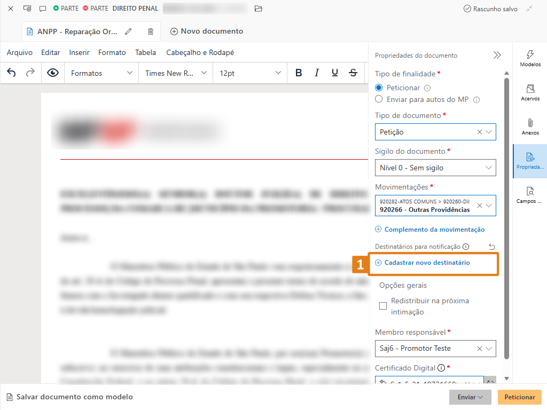Image resolution: width=547 pixels, height=410 pixels.
Task: Open the Campos sidebar panel
Action: [x=530, y=195]
